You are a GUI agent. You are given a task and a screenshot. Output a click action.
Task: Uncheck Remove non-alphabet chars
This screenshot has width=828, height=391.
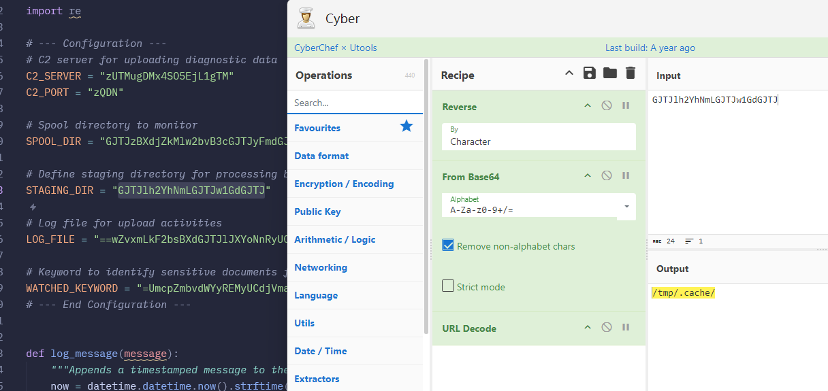448,245
